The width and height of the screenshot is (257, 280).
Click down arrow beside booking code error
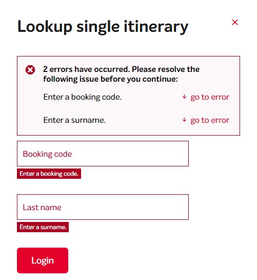pos(184,97)
